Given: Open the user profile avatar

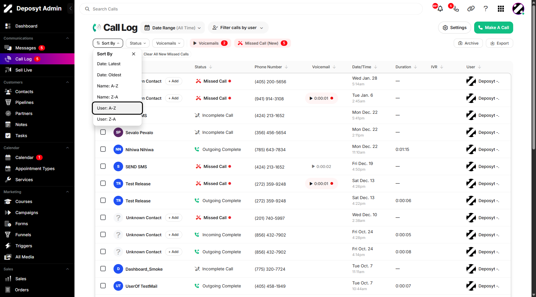Looking at the screenshot, I should [x=518, y=9].
